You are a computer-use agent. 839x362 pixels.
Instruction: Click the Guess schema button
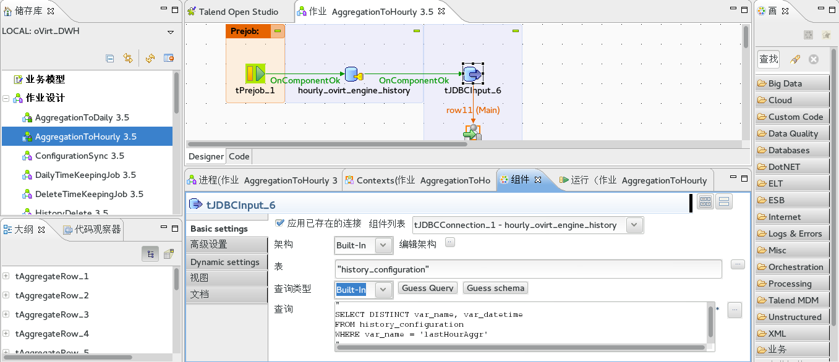coord(495,288)
